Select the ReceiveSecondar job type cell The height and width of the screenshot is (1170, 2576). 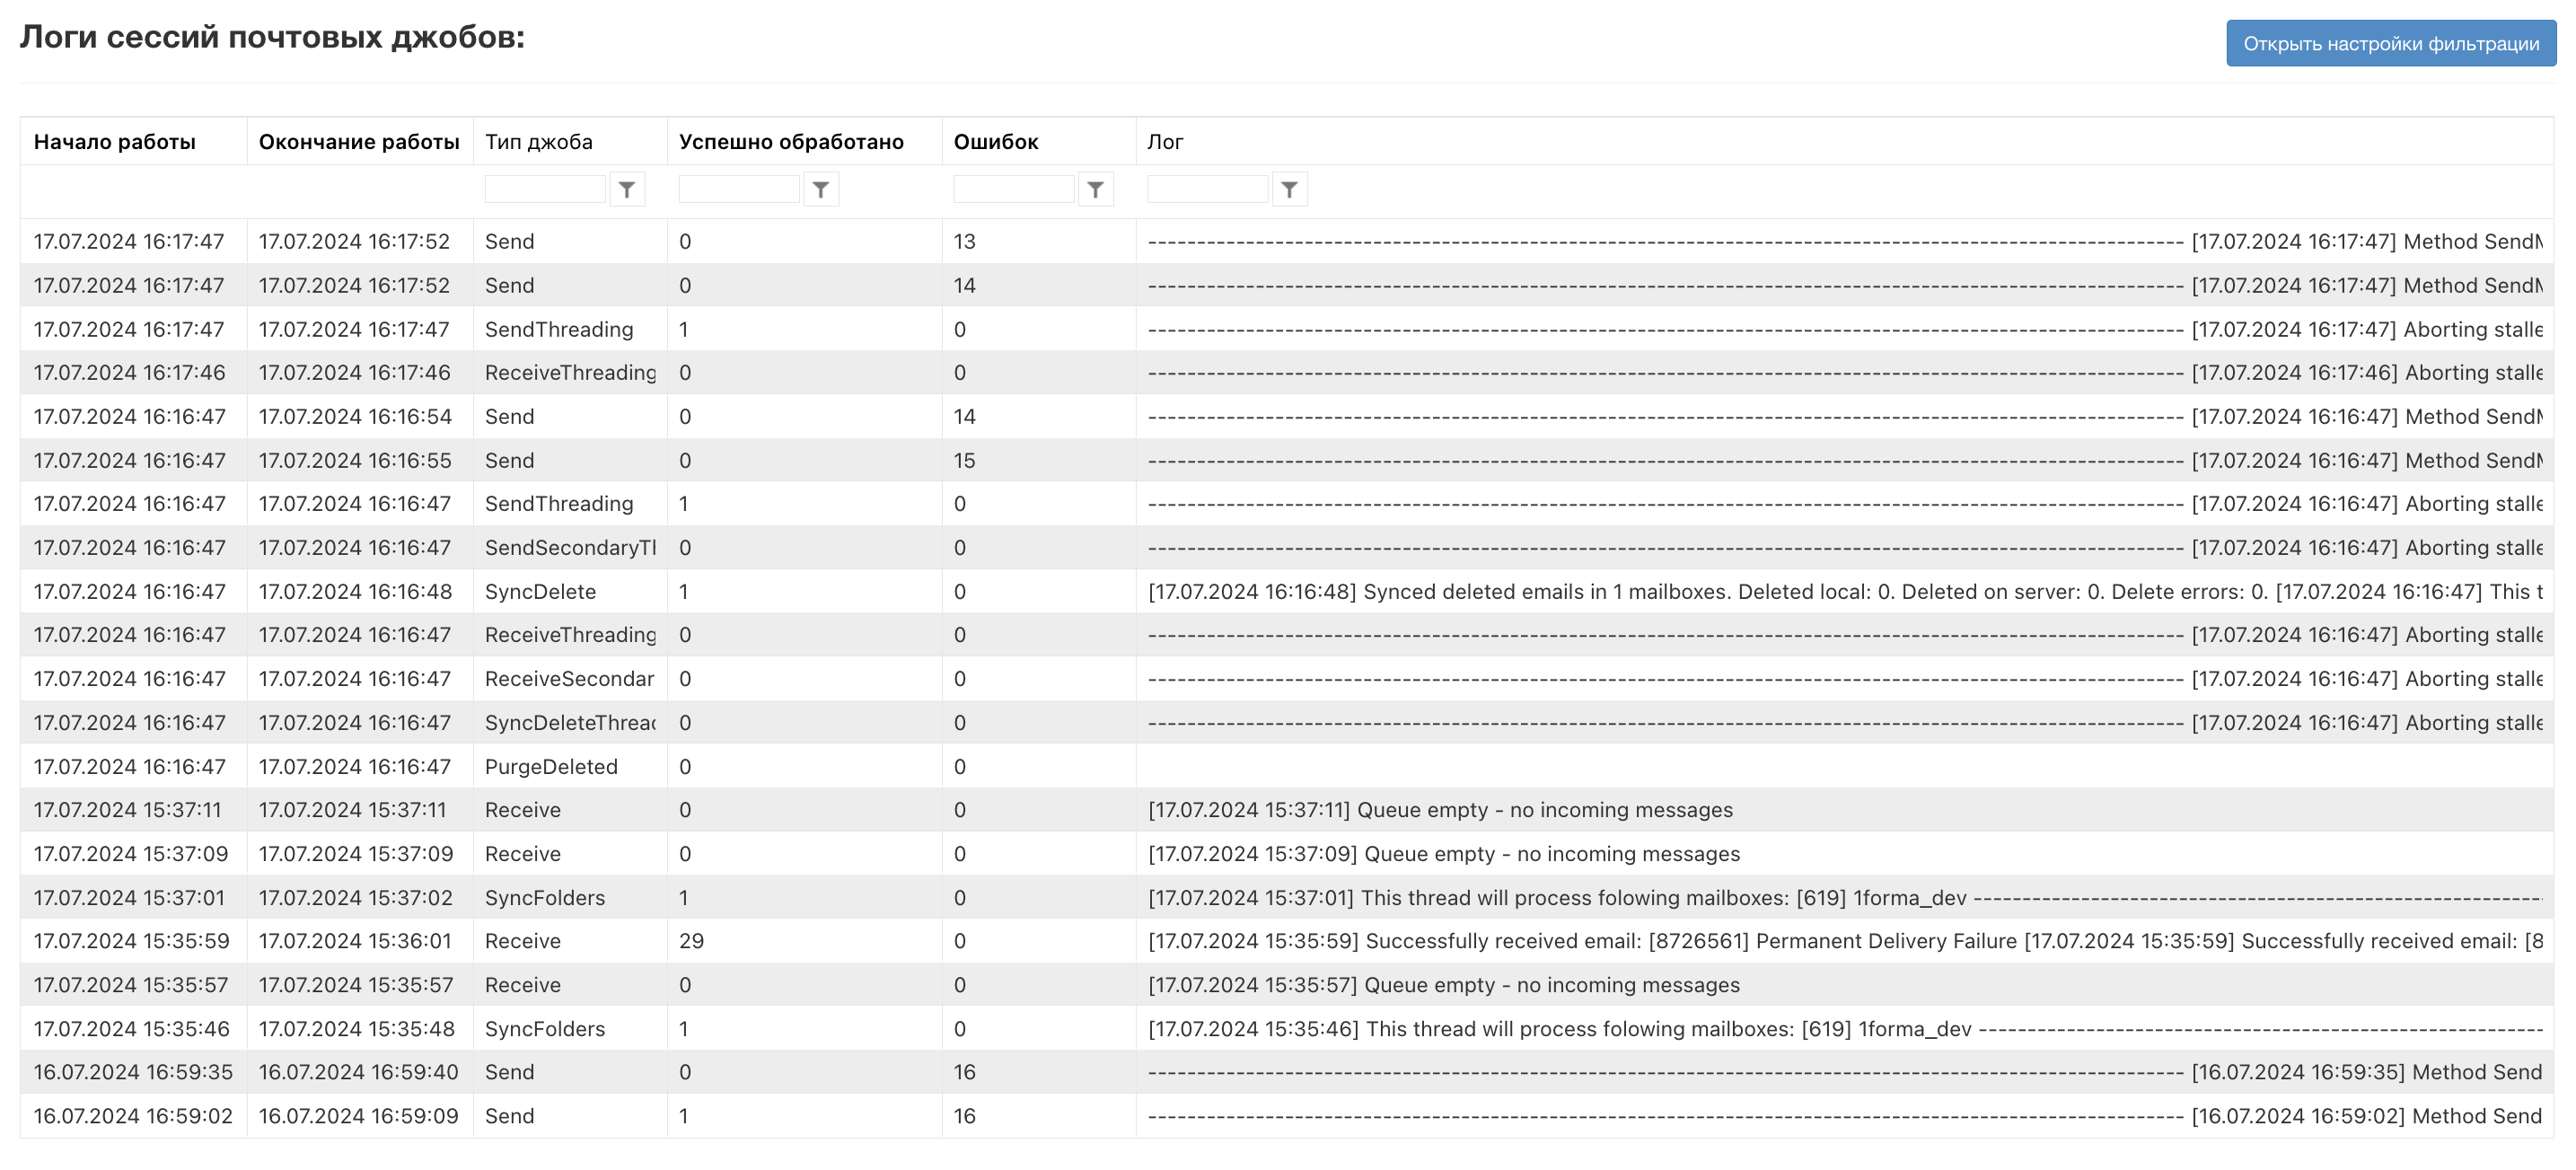click(x=570, y=679)
